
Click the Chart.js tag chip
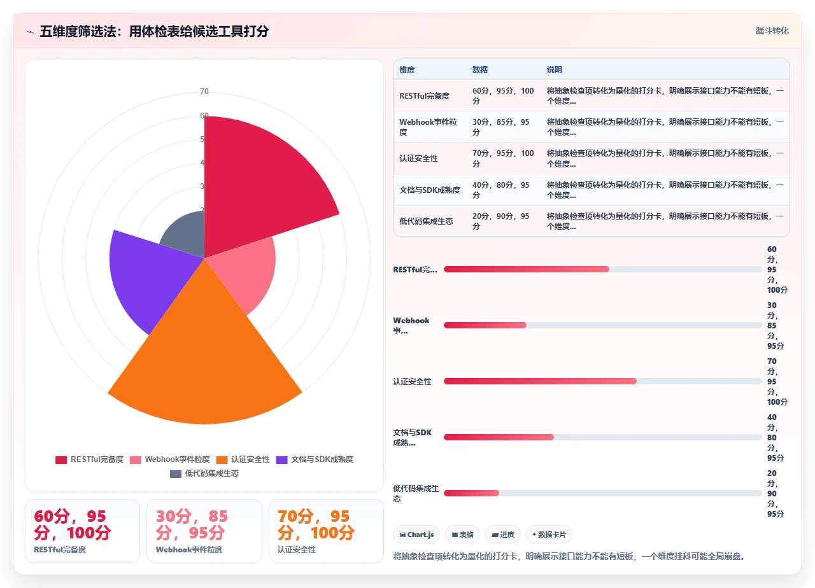tap(416, 535)
